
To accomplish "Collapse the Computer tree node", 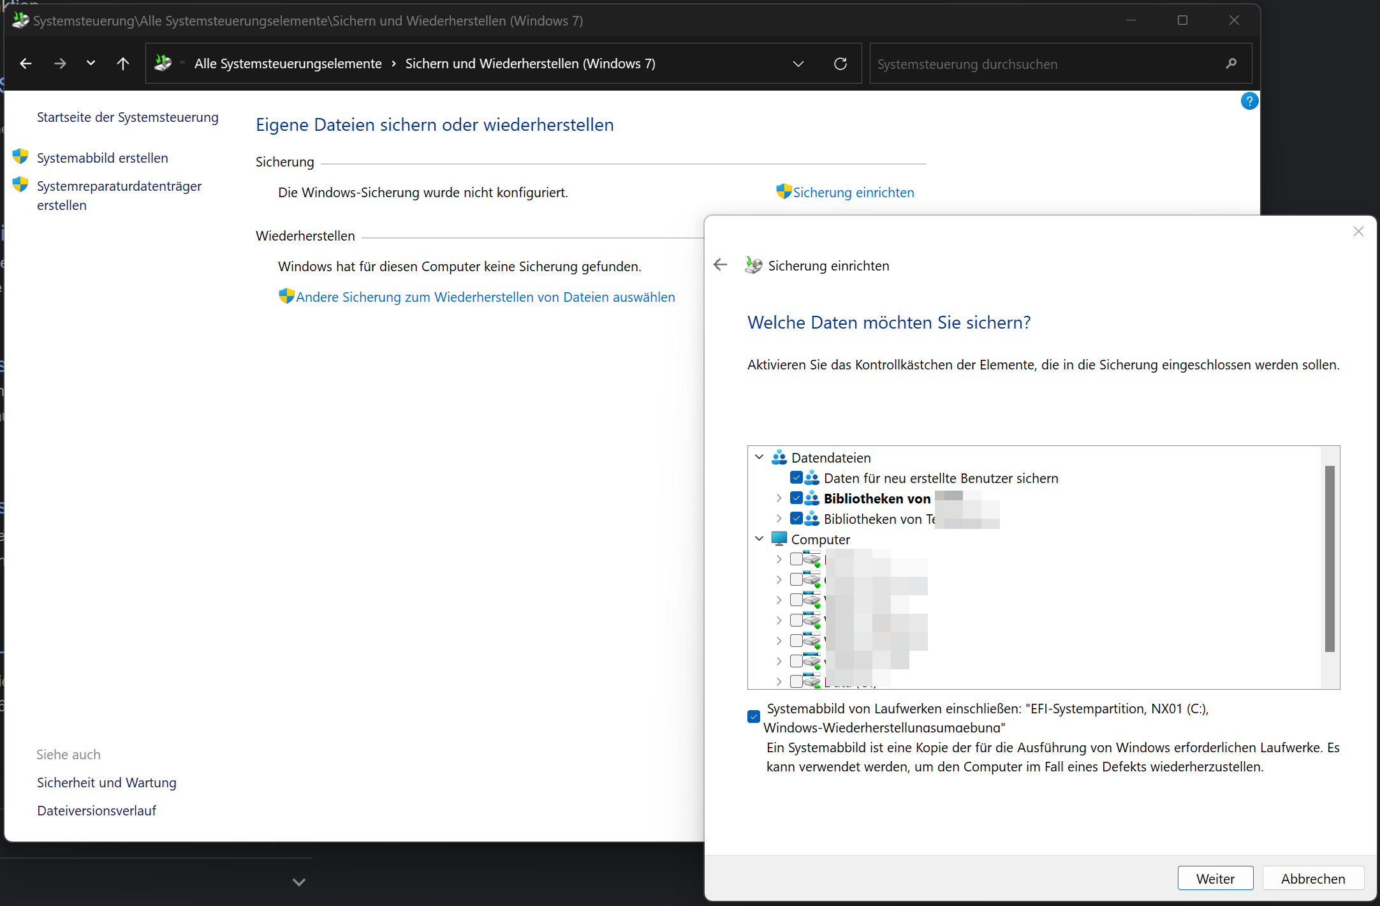I will pos(759,538).
